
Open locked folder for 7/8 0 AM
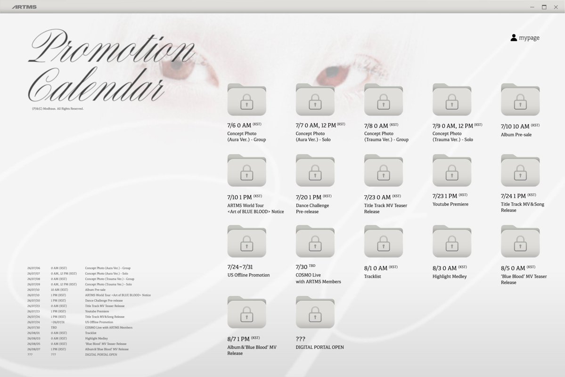[384, 100]
